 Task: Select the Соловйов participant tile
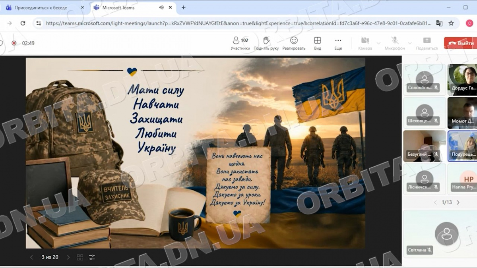(x=424, y=79)
